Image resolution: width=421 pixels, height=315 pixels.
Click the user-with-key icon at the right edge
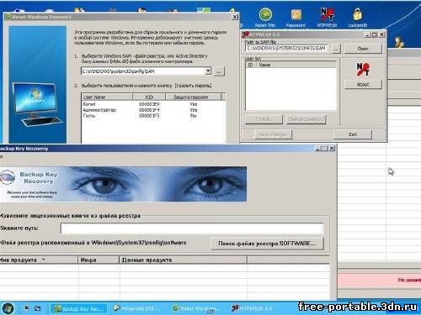(399, 42)
